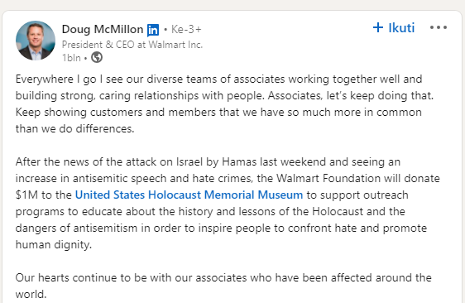The width and height of the screenshot is (465, 303).
Task: Open the three-dot post options menu
Action: [439, 27]
